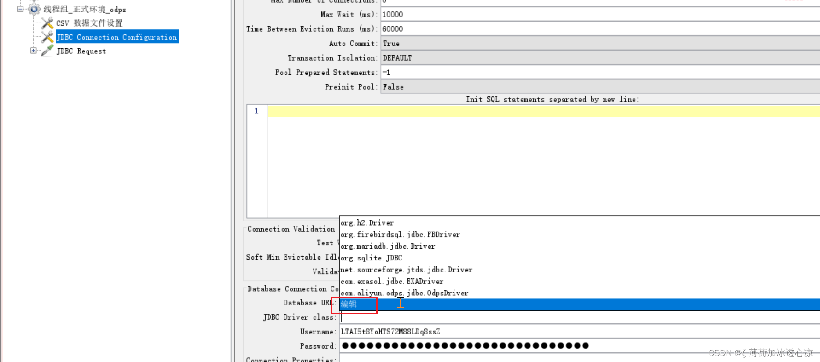Choose org.h2.Driver from the driver list
Viewport: 820px width, 362px height.
point(580,222)
